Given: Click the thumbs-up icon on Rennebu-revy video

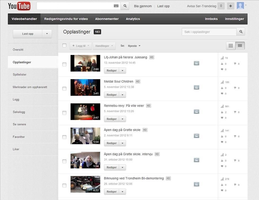Looking at the screenshot, I should (222, 112).
